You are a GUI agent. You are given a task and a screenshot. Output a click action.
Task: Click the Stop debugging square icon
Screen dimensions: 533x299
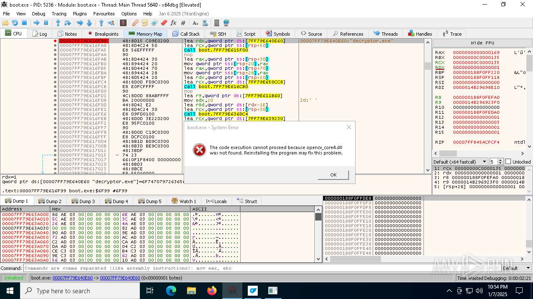click(x=24, y=23)
